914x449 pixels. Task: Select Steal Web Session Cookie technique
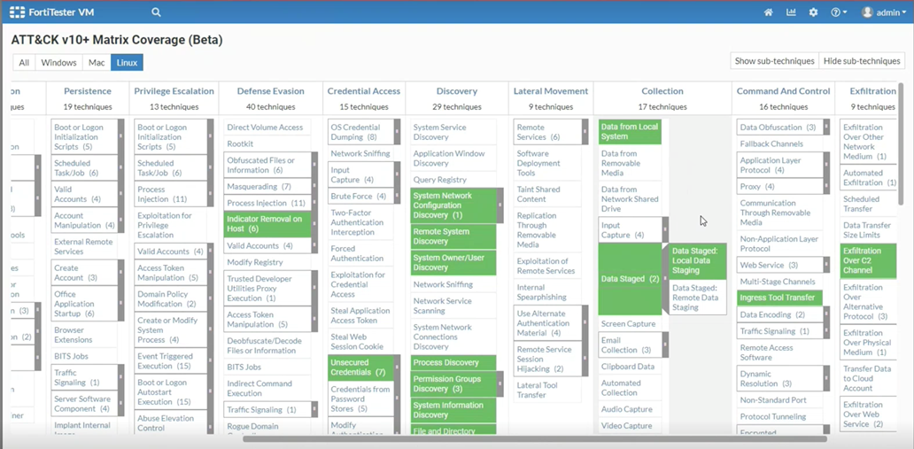(x=360, y=341)
